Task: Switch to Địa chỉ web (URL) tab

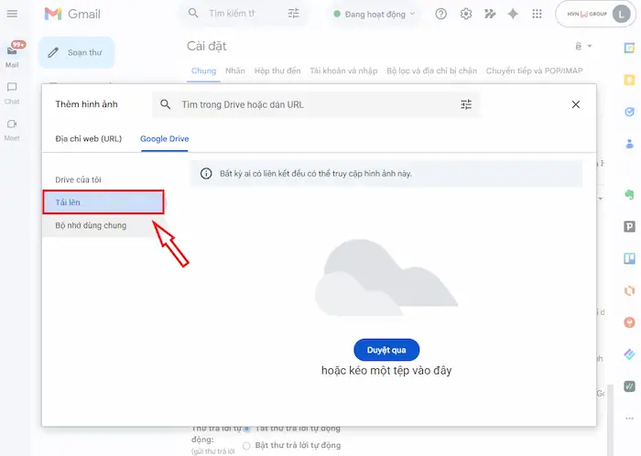Action: 88,138
